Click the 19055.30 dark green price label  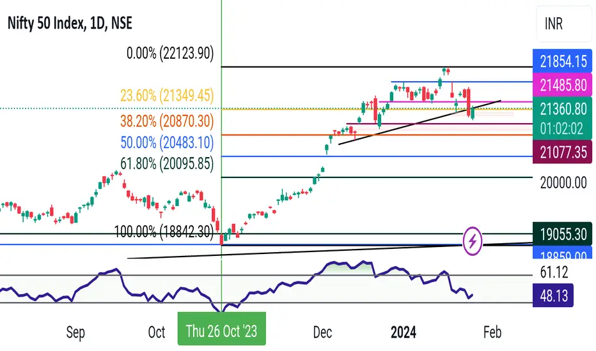tap(563, 234)
